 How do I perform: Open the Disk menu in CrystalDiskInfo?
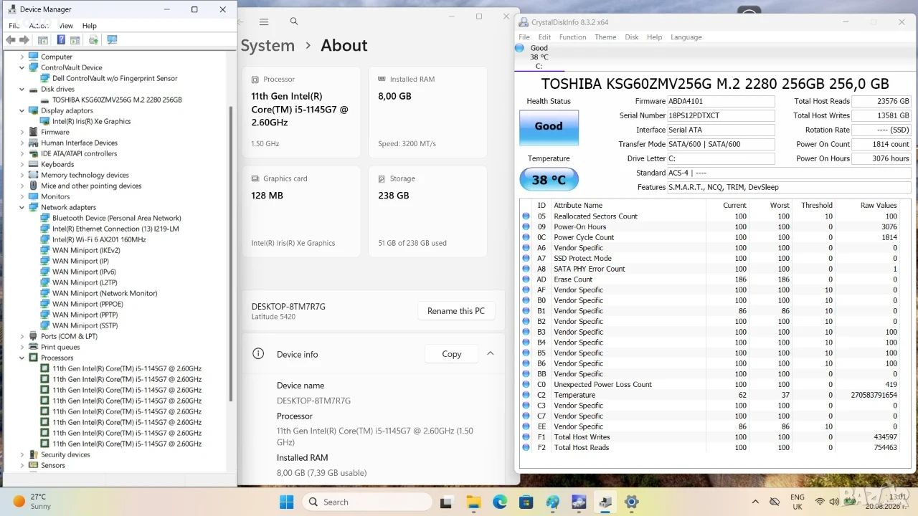click(632, 37)
